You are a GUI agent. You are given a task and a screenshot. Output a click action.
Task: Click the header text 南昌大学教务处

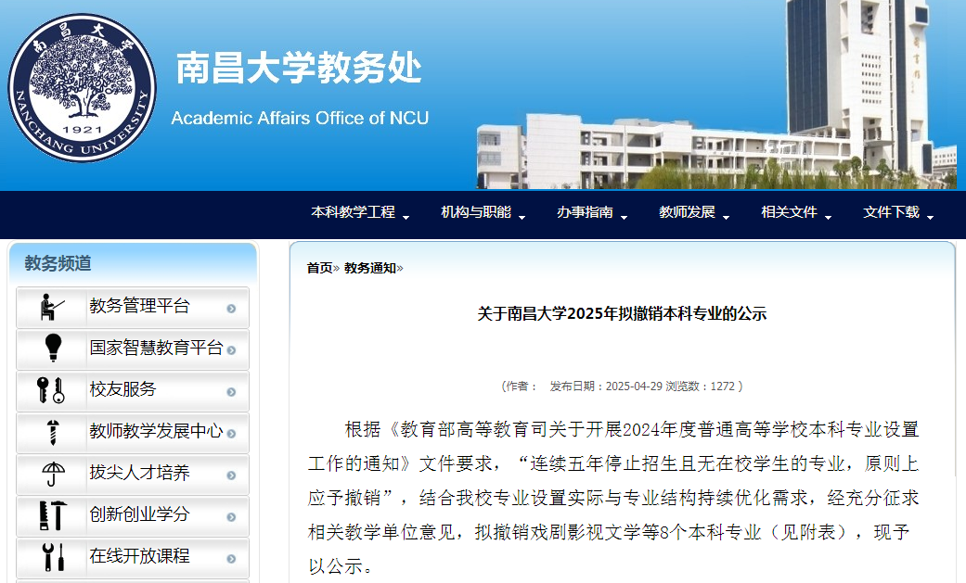(x=299, y=67)
